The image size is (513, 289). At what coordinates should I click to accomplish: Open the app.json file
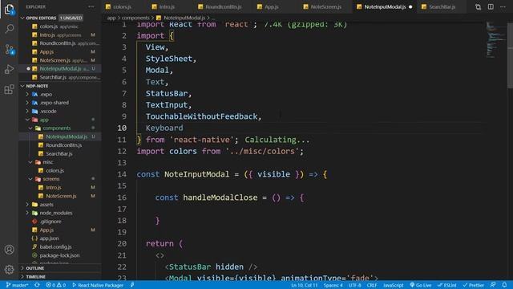coord(49,238)
